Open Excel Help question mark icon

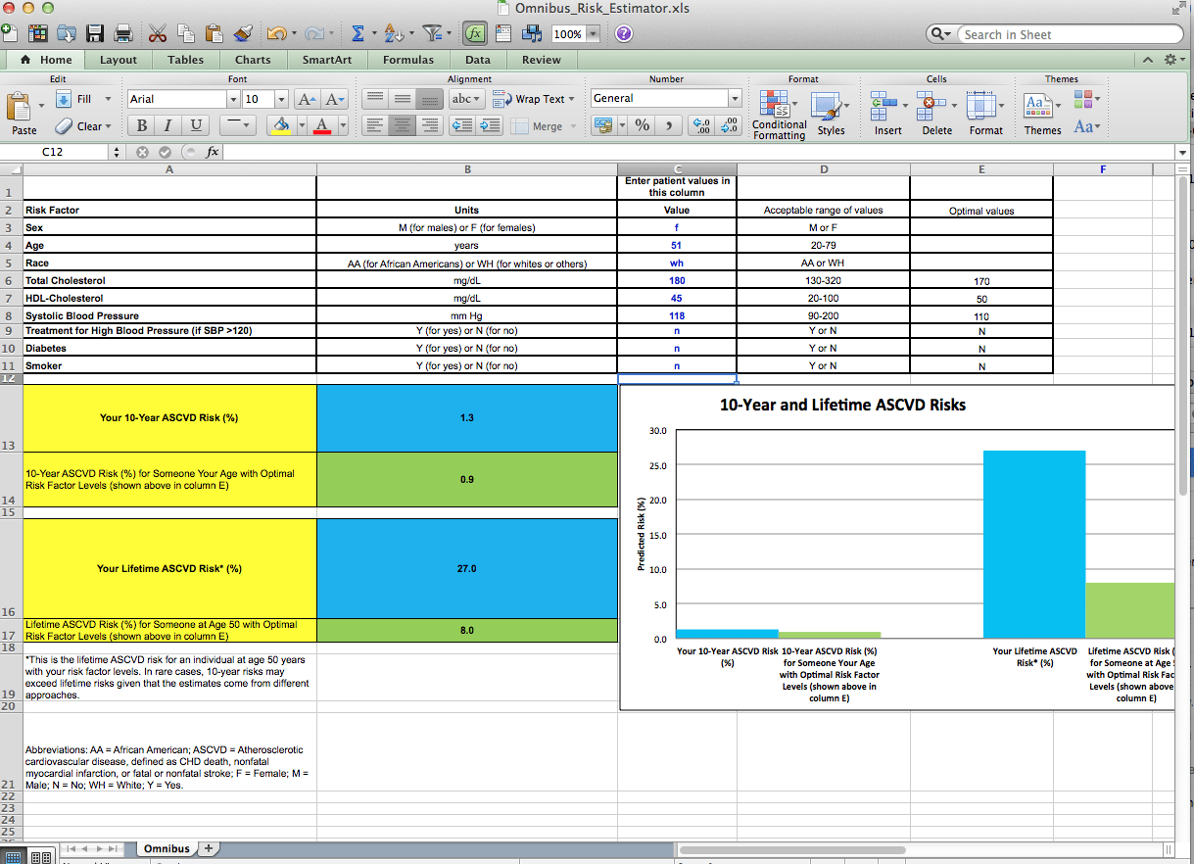(623, 33)
